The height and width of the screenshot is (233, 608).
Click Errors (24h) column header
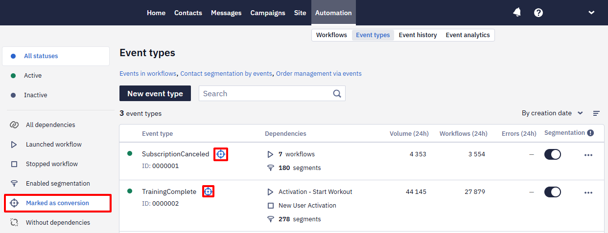tap(519, 134)
